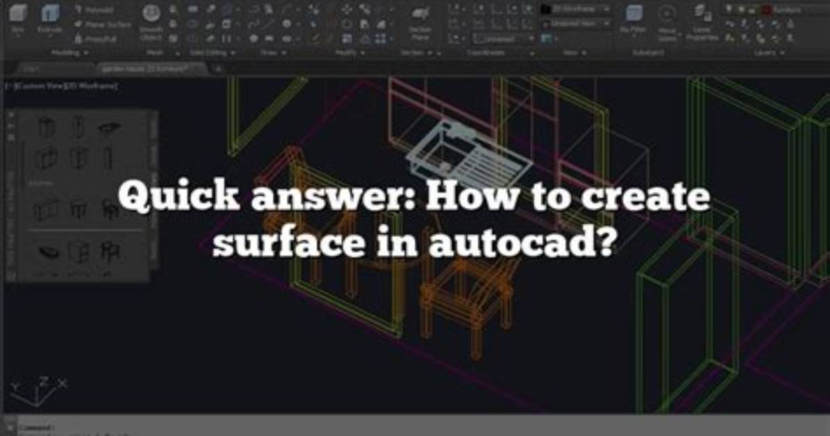Select the sink block in palette top row
The image size is (830, 436).
click(x=109, y=128)
